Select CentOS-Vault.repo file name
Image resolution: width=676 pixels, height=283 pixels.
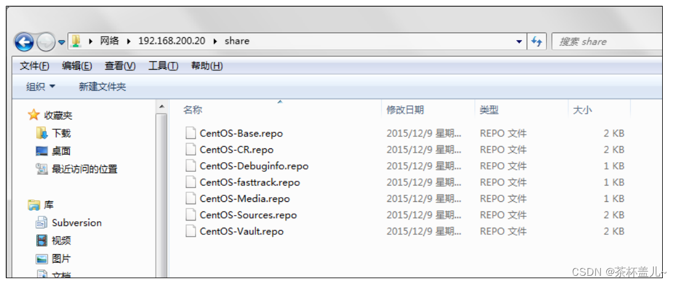[242, 231]
